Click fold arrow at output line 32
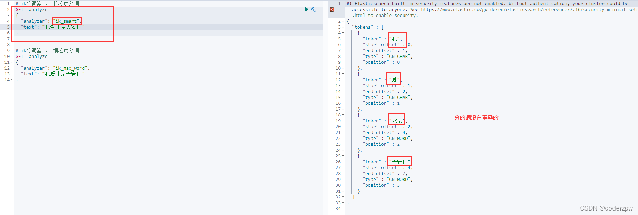The width and height of the screenshot is (638, 215). pyautogui.click(x=343, y=197)
